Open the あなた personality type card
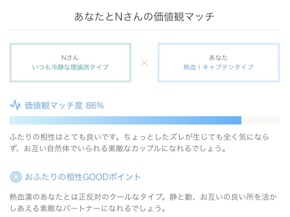 coord(218,62)
